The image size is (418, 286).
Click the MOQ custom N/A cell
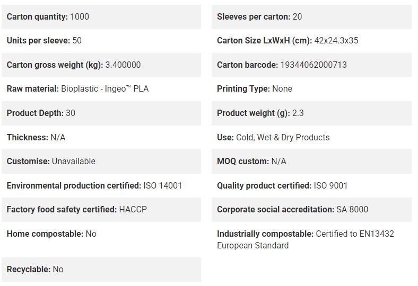coord(311,162)
